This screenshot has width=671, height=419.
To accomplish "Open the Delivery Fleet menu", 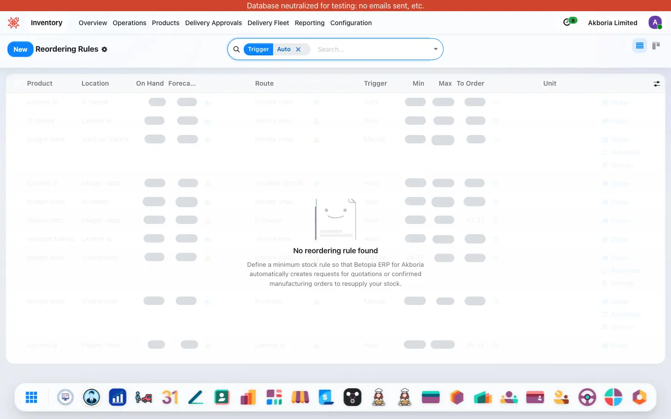I will click(268, 23).
